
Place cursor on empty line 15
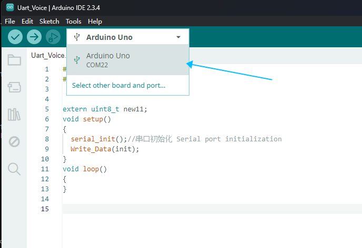(212, 209)
